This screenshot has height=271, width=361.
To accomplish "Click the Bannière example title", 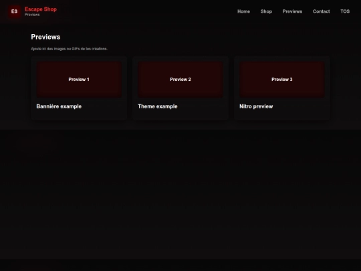I will click(59, 106).
